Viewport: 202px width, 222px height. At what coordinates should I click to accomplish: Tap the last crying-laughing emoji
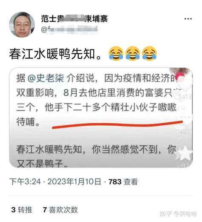(149, 54)
